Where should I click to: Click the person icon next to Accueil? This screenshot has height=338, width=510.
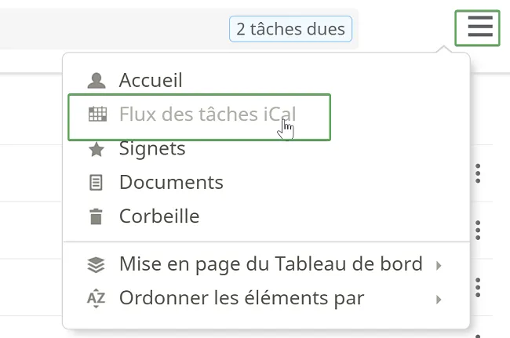point(97,81)
